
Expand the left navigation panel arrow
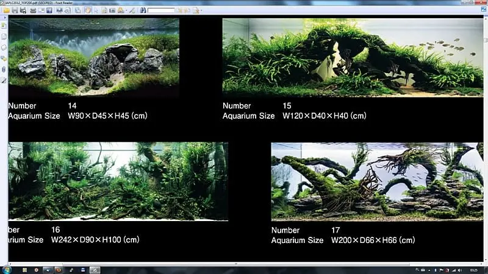[4, 18]
